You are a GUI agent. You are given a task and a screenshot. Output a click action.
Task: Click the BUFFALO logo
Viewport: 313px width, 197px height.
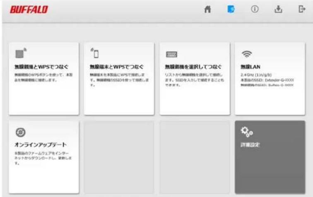click(29, 10)
